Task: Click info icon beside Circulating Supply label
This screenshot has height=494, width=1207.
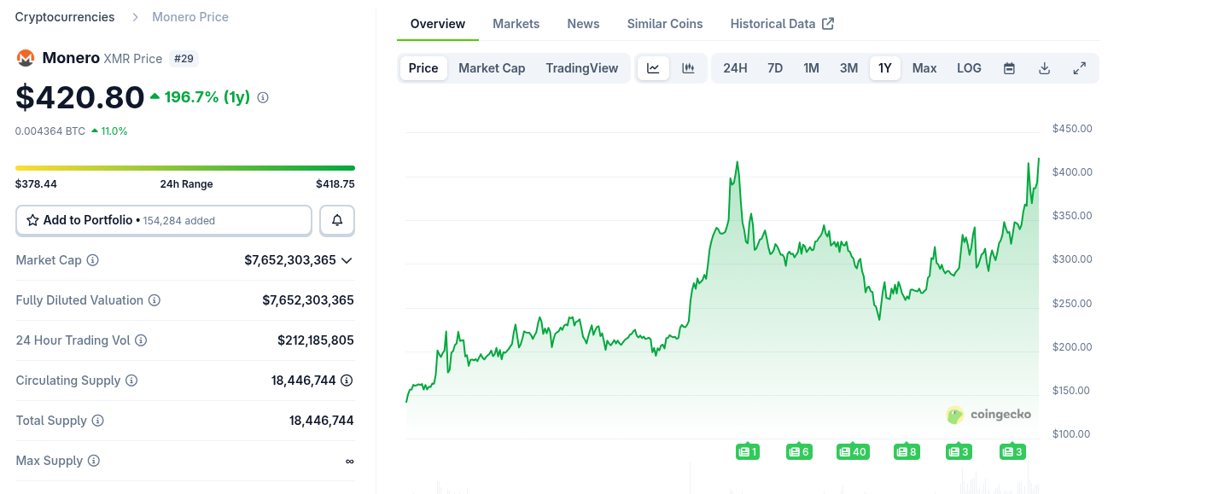Action: (x=131, y=381)
